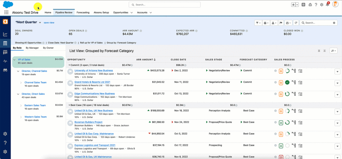Open the Bozeman Builders Project link

[x=88, y=122]
